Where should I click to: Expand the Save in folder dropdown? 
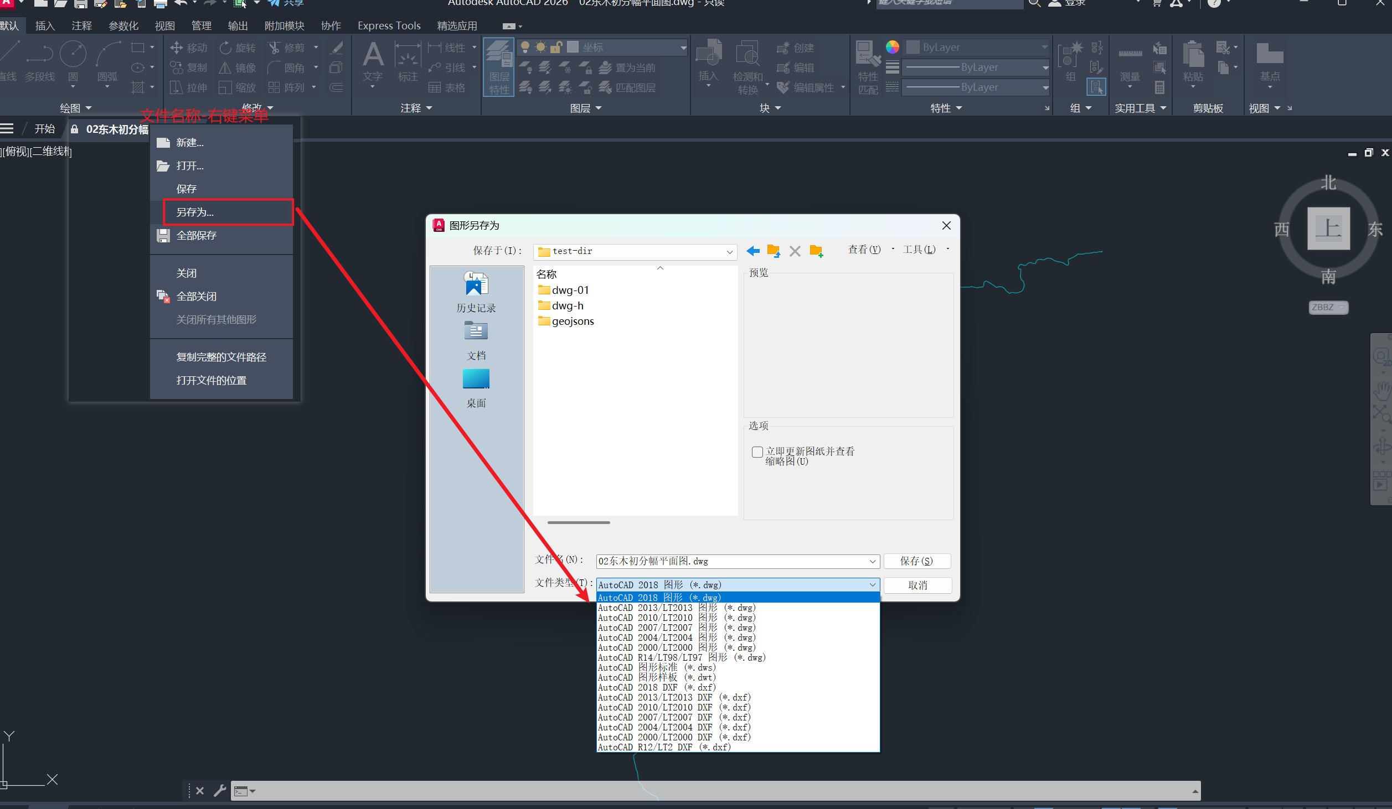point(729,252)
